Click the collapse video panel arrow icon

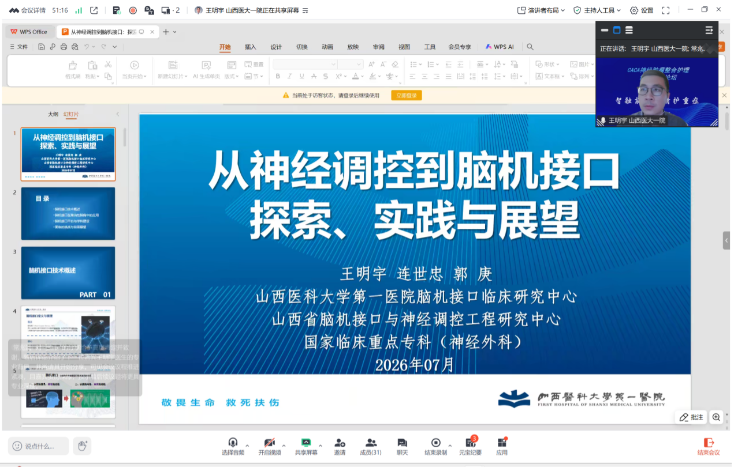coord(709,30)
